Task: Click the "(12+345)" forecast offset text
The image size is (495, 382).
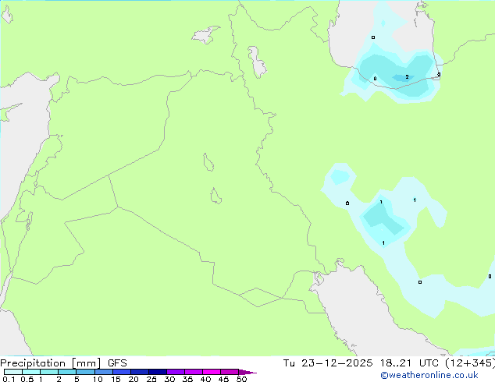Action: tap(470, 363)
